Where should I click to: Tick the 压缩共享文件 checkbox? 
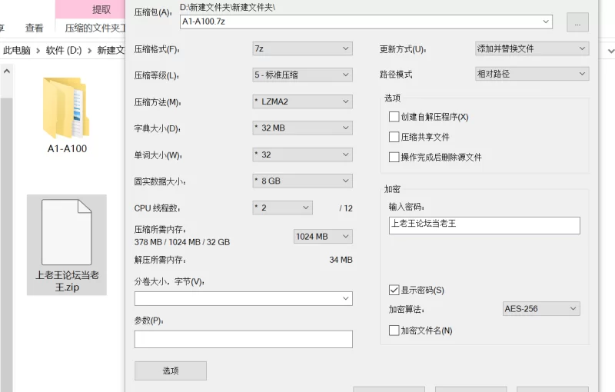click(x=394, y=137)
